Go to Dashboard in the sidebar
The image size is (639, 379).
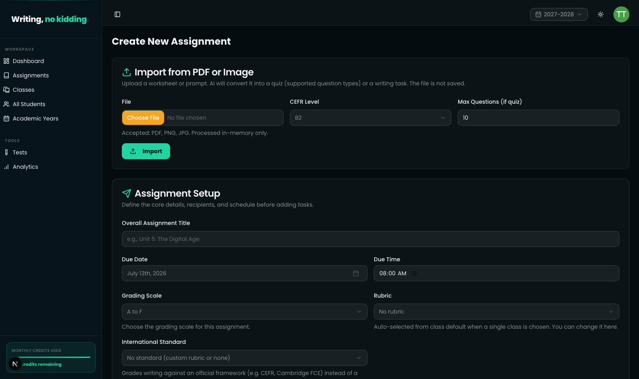click(x=28, y=61)
